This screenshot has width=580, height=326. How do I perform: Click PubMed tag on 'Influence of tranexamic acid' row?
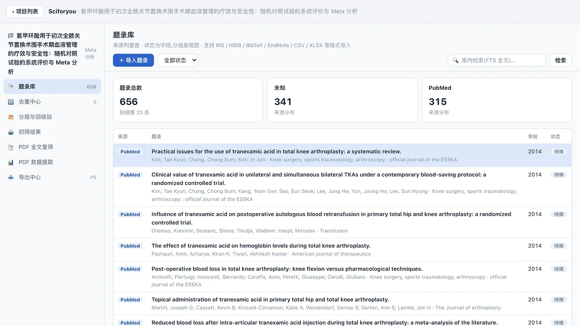pos(130,215)
